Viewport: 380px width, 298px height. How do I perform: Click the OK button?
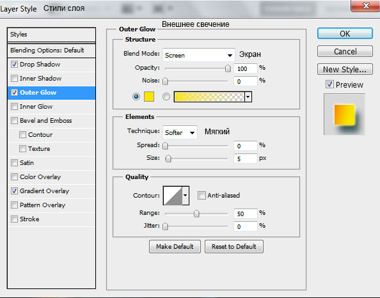pyautogui.click(x=345, y=33)
